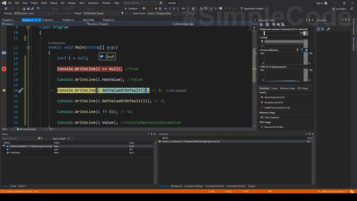Click the Diagnostic Tools output document icon
Viewport: 357px width, 201px height.
coord(267,25)
